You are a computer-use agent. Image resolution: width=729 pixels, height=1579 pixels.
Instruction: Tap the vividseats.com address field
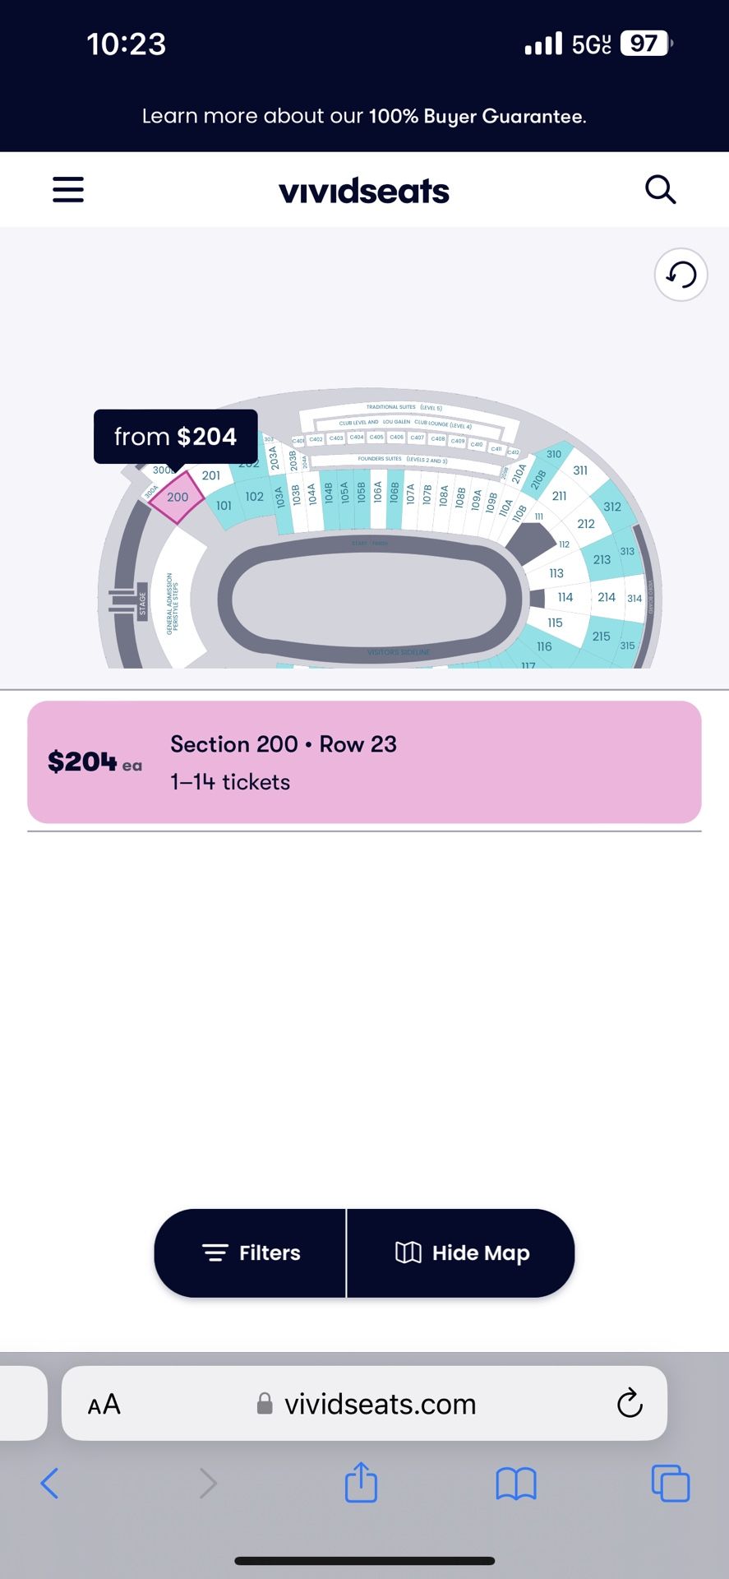[x=364, y=1403]
